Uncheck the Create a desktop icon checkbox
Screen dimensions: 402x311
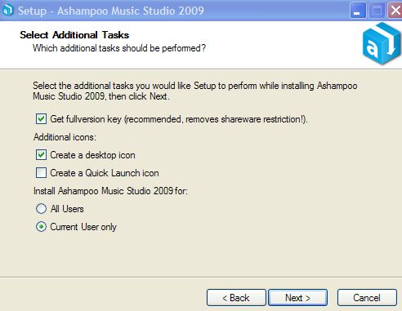pyautogui.click(x=41, y=155)
